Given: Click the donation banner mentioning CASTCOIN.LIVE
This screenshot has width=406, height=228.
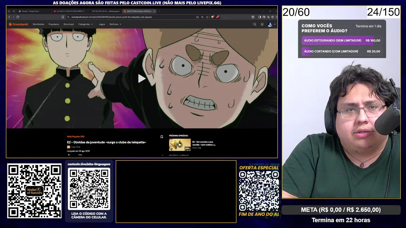Looking at the screenshot, I should tap(137, 3).
